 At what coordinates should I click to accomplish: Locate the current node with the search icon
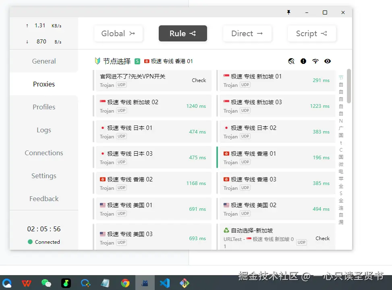point(291,61)
